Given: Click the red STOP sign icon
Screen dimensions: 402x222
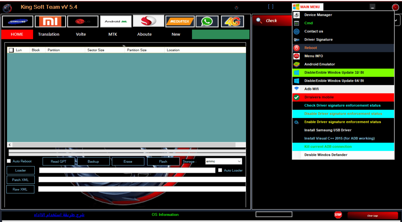Looking at the screenshot, I should click(x=338, y=215).
